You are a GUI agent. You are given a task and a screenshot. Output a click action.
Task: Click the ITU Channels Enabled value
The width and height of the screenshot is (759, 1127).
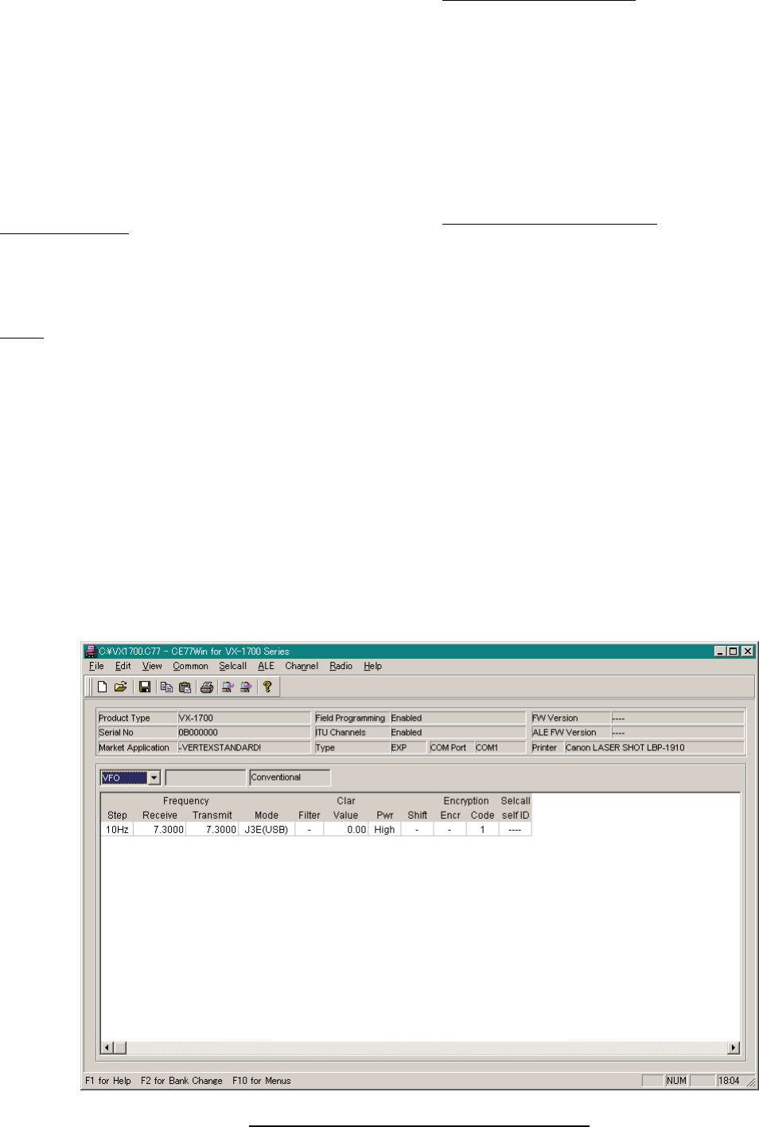point(457,732)
